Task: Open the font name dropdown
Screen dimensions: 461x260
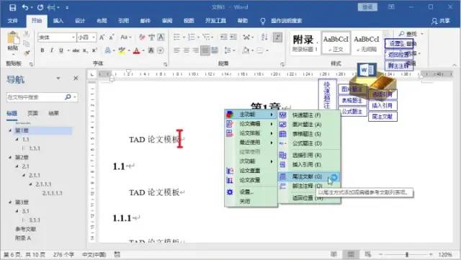Action: 73,37
